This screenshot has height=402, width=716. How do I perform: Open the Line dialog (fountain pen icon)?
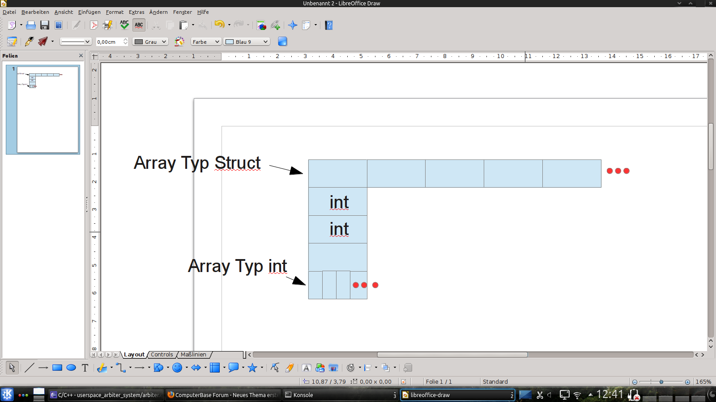(x=29, y=42)
